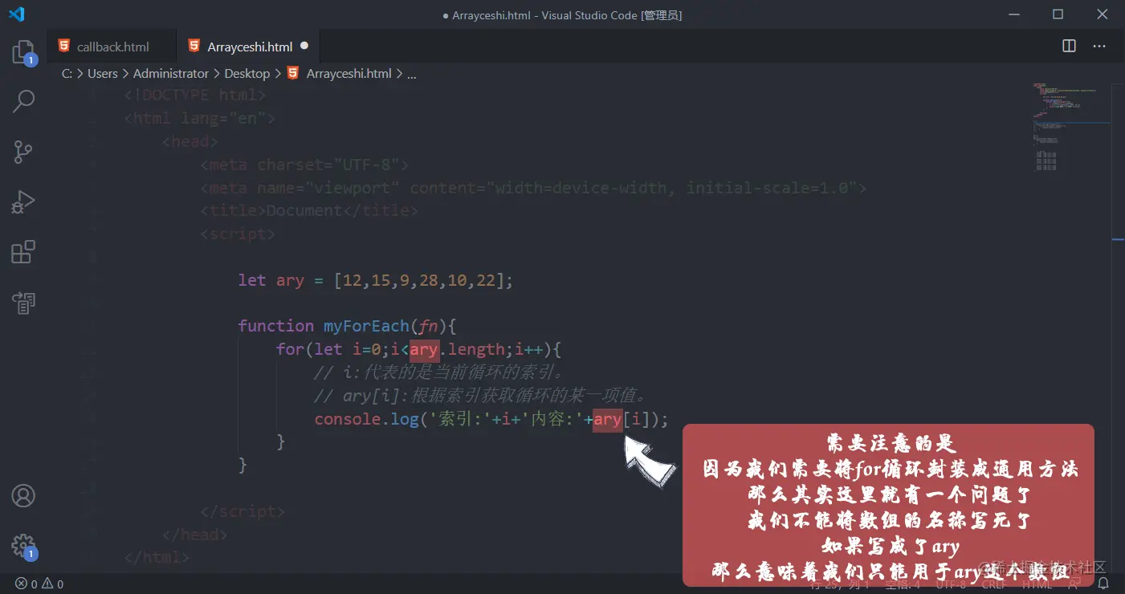Image resolution: width=1125 pixels, height=594 pixels.
Task: Open the C: breadcrumb segment
Action: coord(67,73)
